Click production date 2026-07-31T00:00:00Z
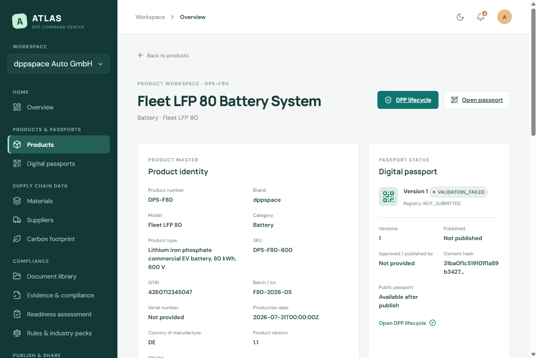537x358 pixels. click(x=286, y=317)
